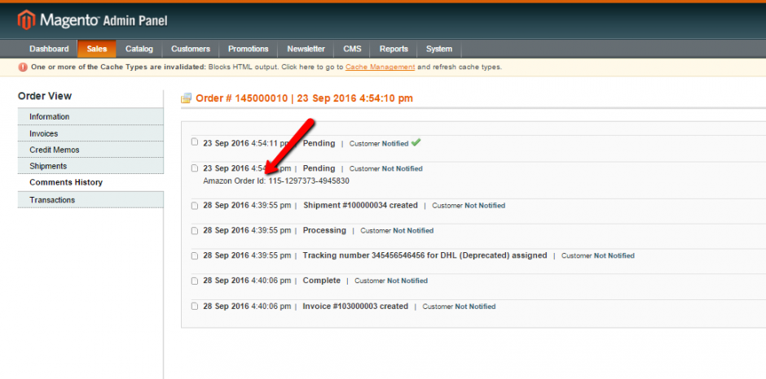Image resolution: width=766 pixels, height=379 pixels.
Task: Switch to the Information tab
Action: 91,116
